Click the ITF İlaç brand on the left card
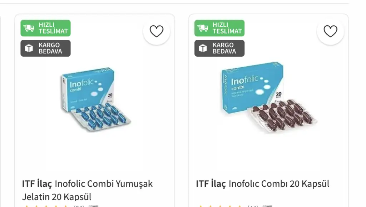Screen dimensions: 366x207 pyautogui.click(x=37, y=184)
